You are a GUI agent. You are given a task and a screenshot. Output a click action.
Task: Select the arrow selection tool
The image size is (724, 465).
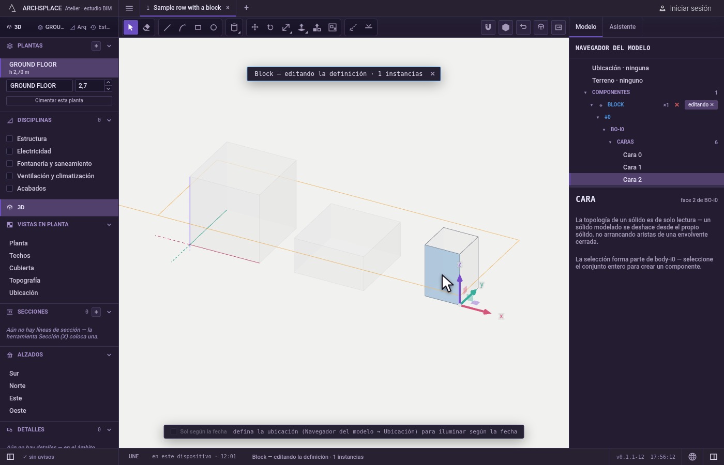pyautogui.click(x=131, y=27)
